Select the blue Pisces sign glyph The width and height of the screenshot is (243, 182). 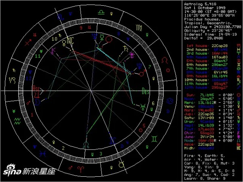43,154
